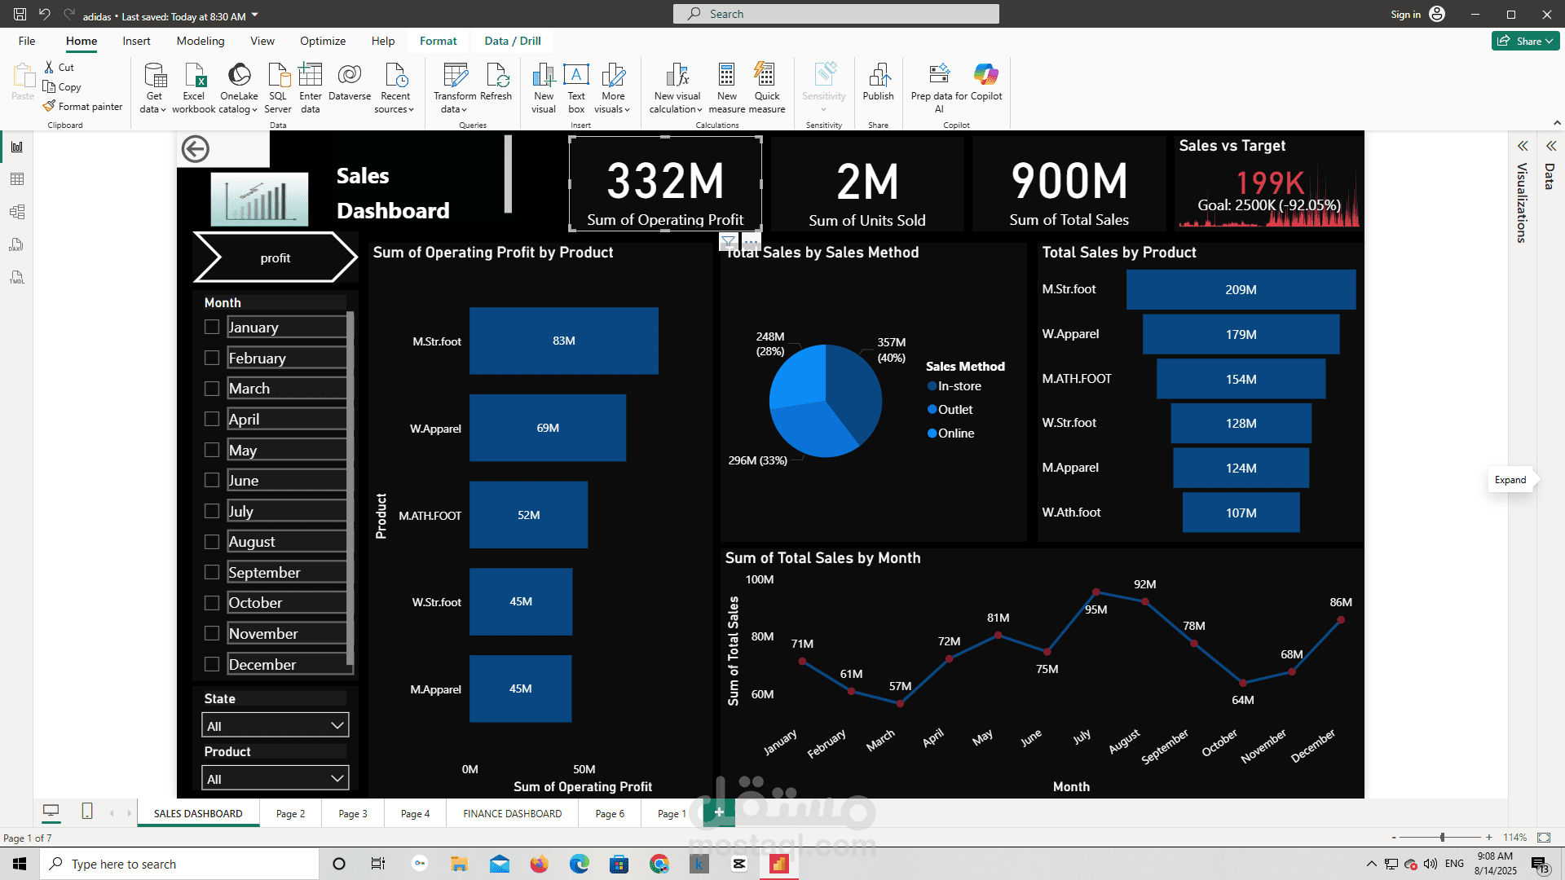Check the June month box

click(212, 480)
